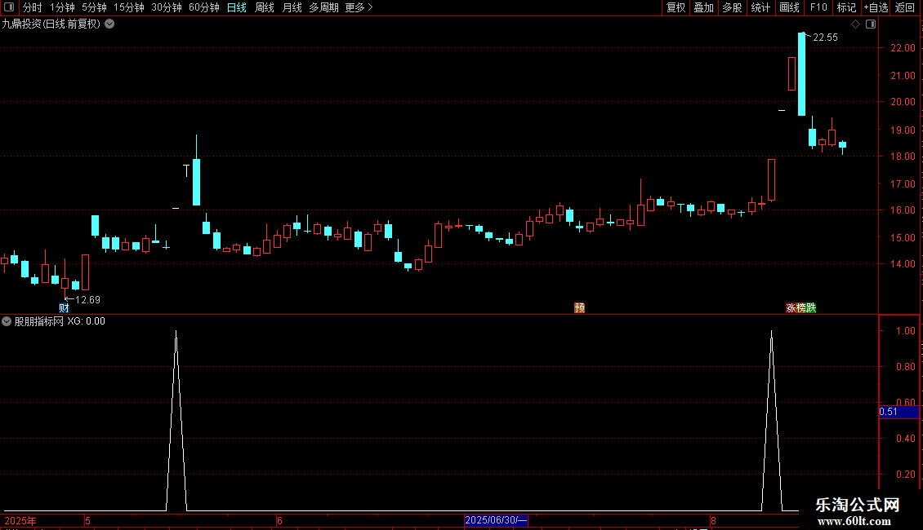923x530 pixels.
Task: Switch to 月线 monthly chart
Action: (292, 7)
